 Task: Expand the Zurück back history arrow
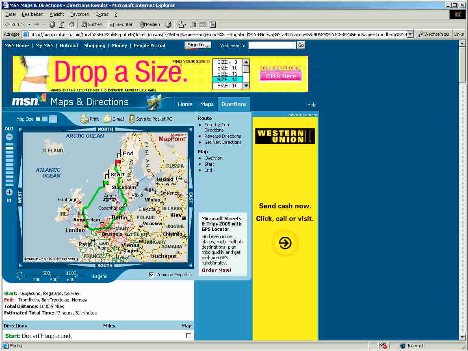pyautogui.click(x=30, y=24)
